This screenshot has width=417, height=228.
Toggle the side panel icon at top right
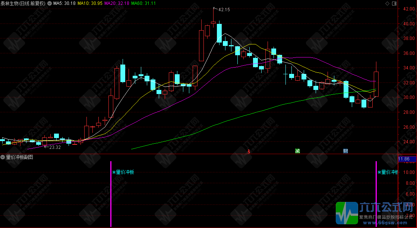point(394,3)
